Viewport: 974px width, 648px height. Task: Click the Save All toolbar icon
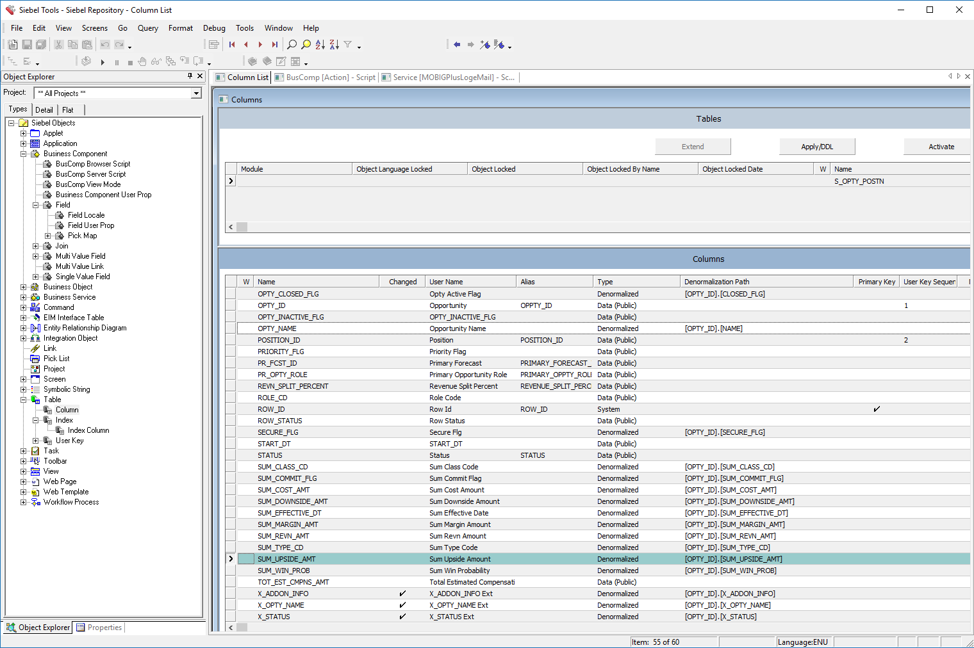[x=41, y=45]
